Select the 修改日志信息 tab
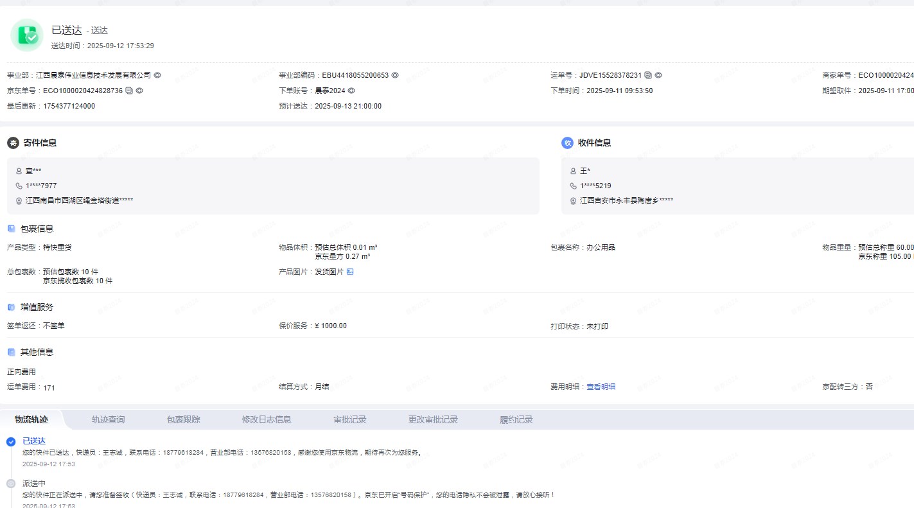This screenshot has height=508, width=914. pos(266,419)
